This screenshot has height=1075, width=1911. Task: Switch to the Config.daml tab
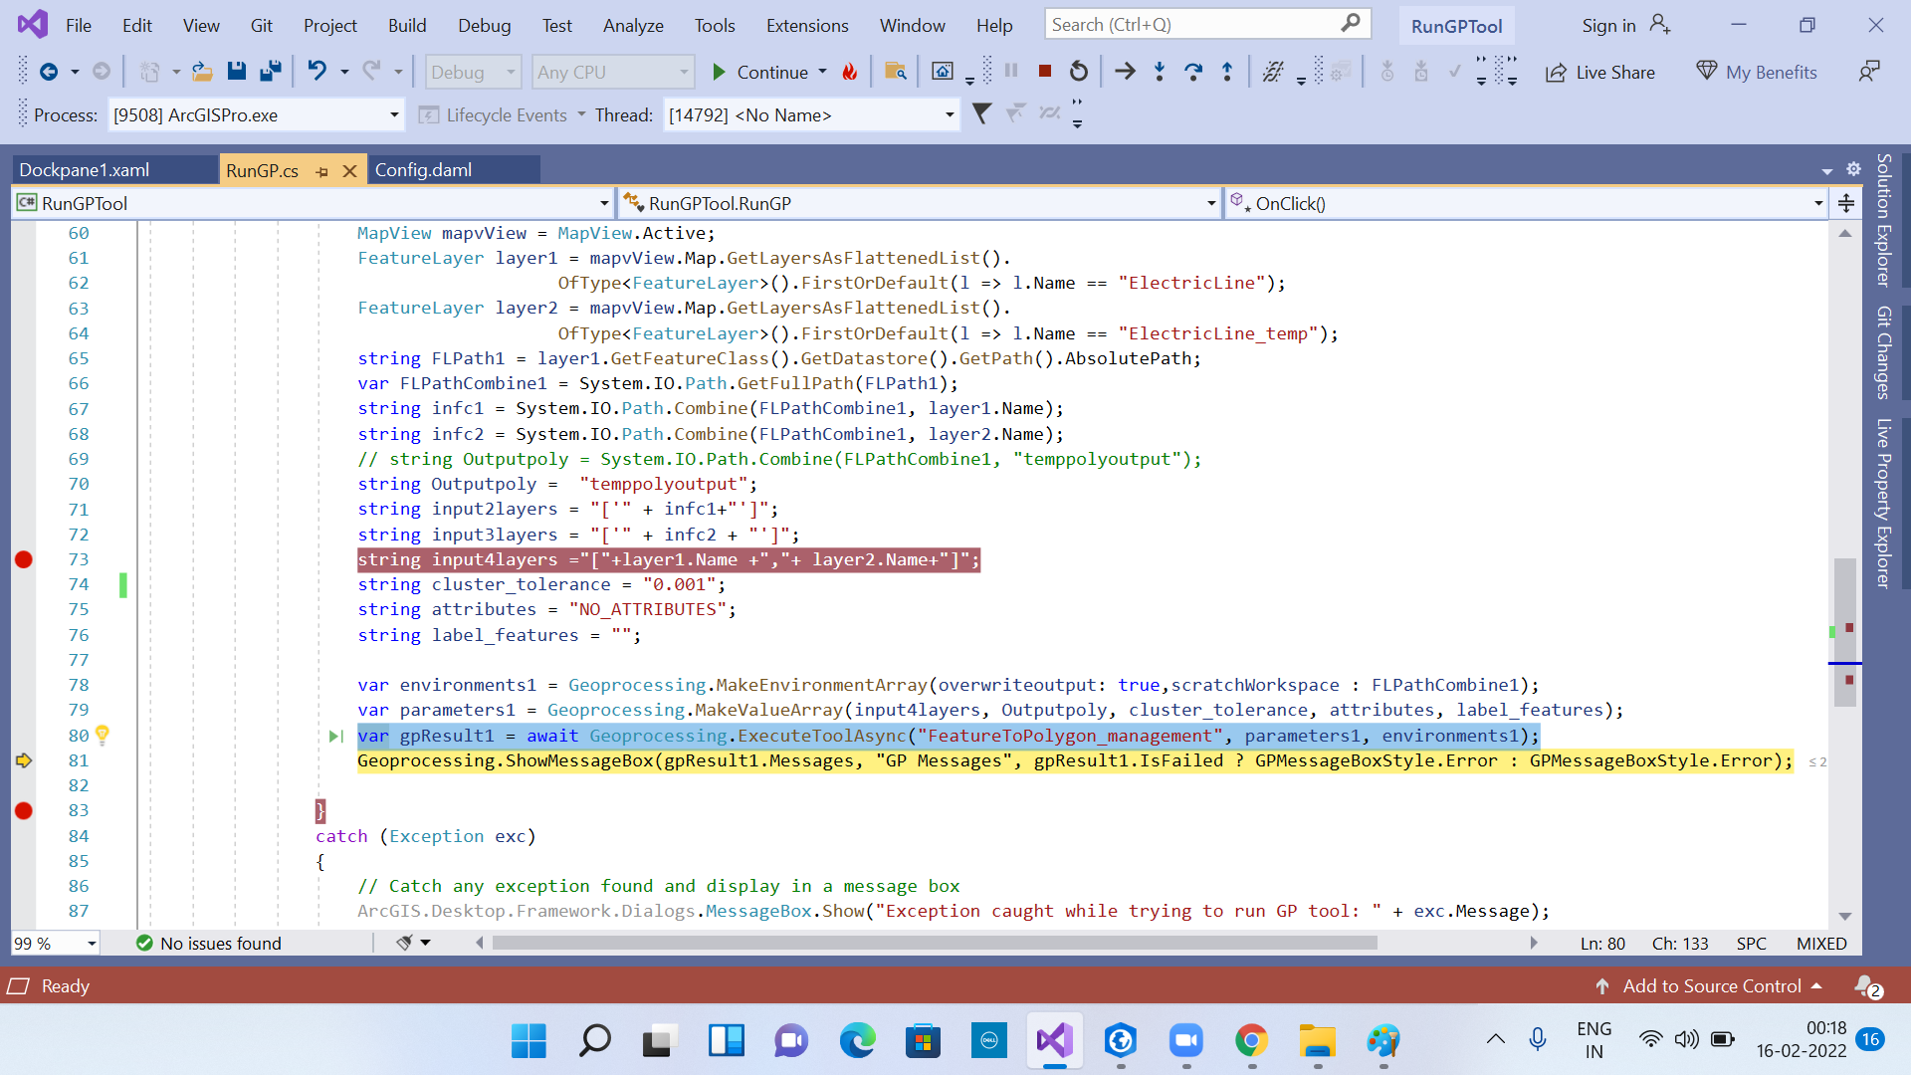click(x=424, y=169)
